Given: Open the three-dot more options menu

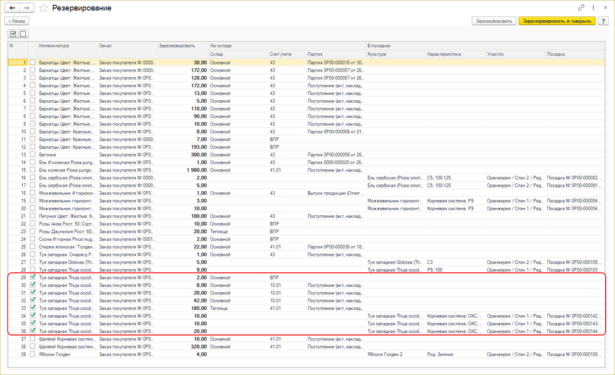Looking at the screenshot, I should [x=593, y=7].
